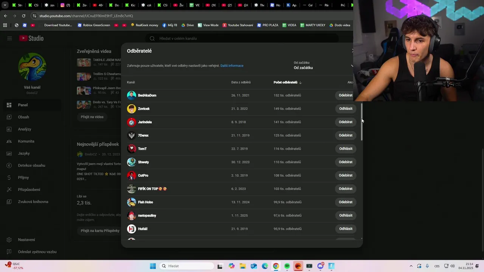Click Odhlásit for Huňáč

(x=346, y=229)
